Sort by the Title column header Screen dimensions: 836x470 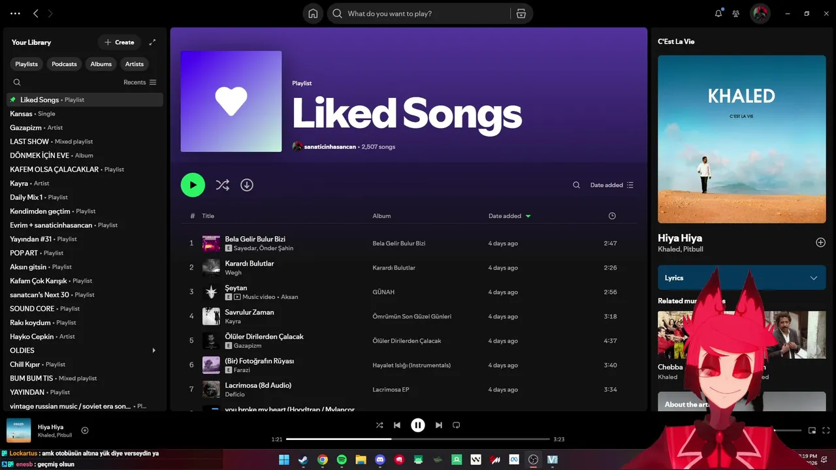tap(208, 216)
